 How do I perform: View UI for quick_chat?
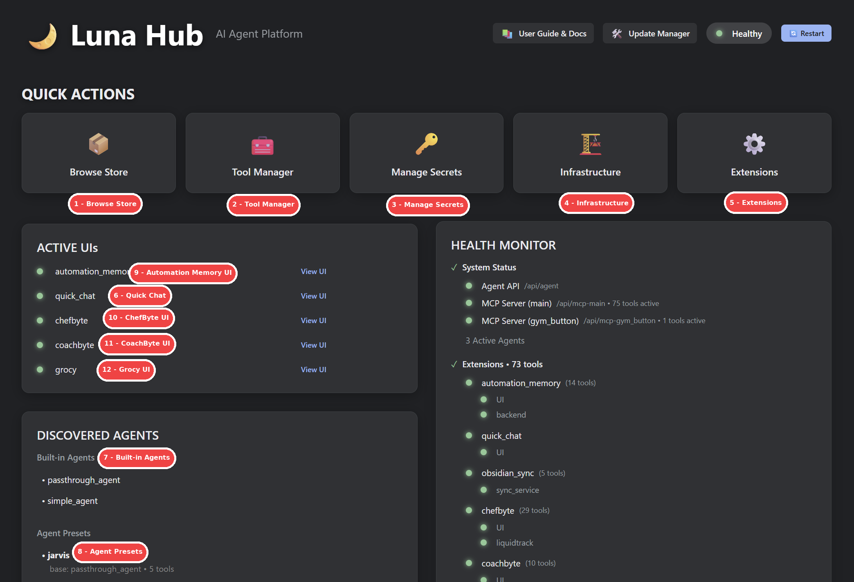(x=313, y=296)
